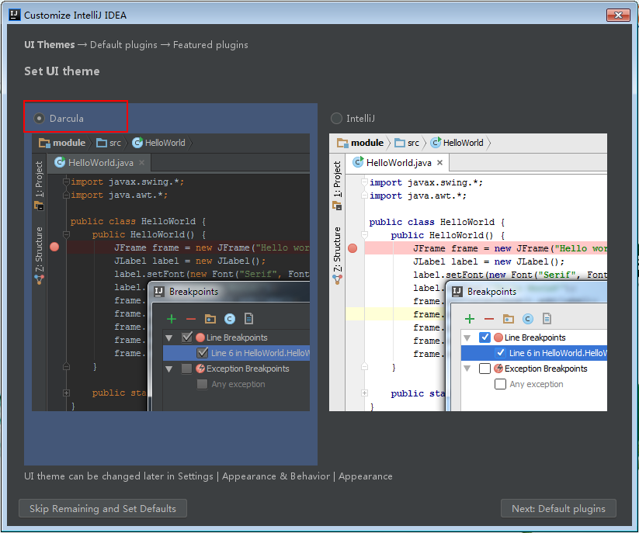
Task: Toggle Line Breakpoints checkbox in the IntelliJ preview
Action: pyautogui.click(x=484, y=337)
